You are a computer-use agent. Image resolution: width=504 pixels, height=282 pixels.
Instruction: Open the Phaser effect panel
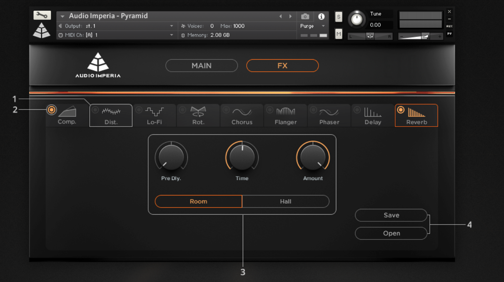329,115
